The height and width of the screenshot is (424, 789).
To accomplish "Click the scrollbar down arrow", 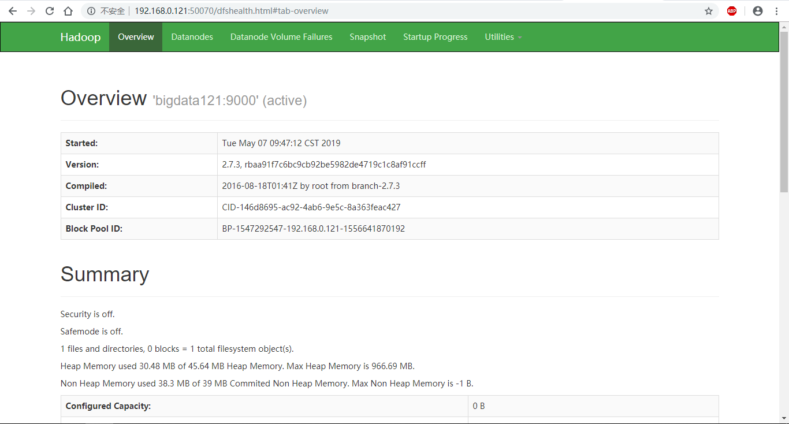I will [784, 417].
